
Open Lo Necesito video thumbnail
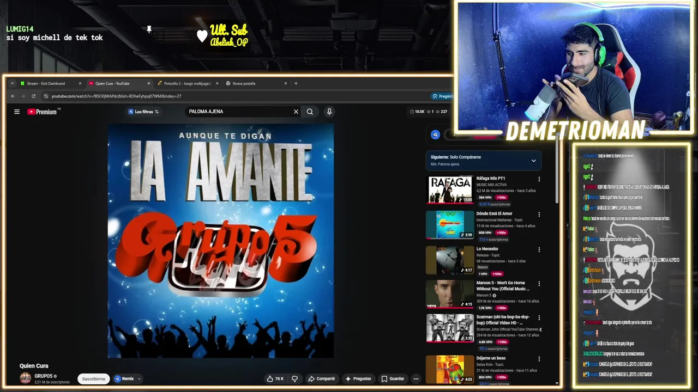click(x=450, y=260)
